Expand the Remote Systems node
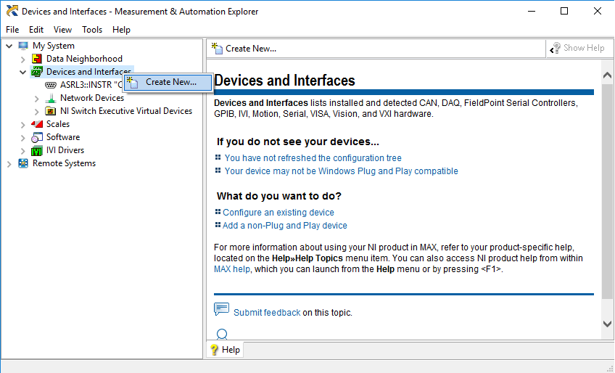 9,163
